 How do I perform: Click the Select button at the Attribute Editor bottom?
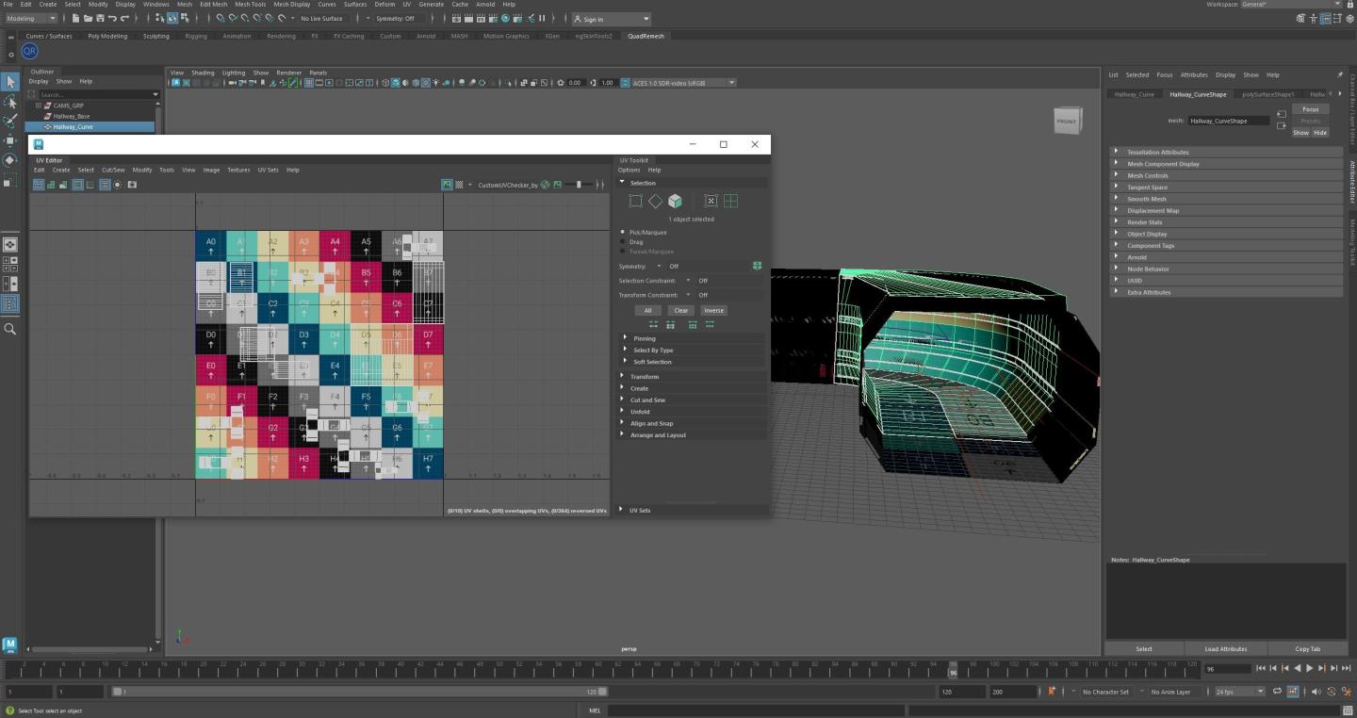[1144, 648]
